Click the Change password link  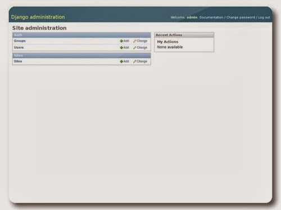point(241,17)
